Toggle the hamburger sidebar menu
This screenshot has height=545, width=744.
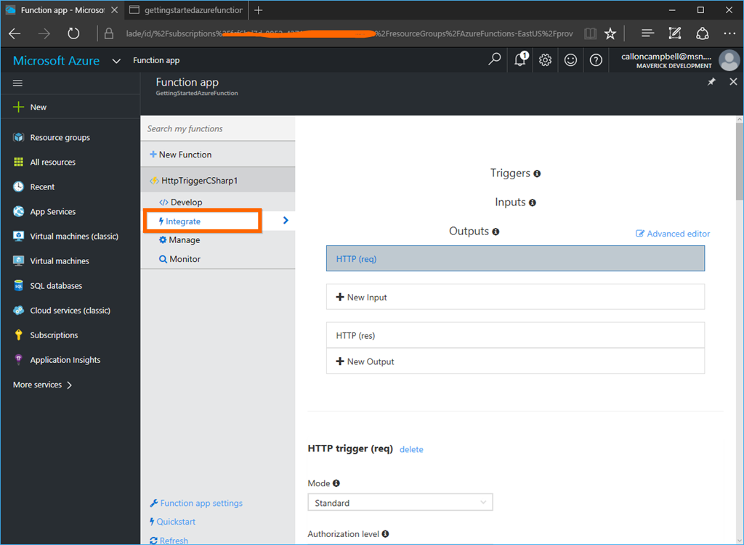[x=18, y=83]
